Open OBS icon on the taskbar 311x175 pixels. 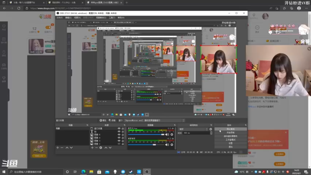click(x=147, y=171)
